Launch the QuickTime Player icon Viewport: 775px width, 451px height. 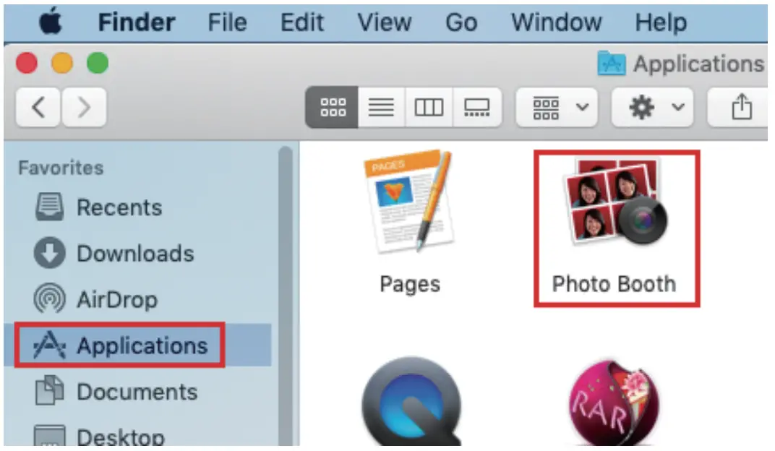pyautogui.click(x=412, y=401)
